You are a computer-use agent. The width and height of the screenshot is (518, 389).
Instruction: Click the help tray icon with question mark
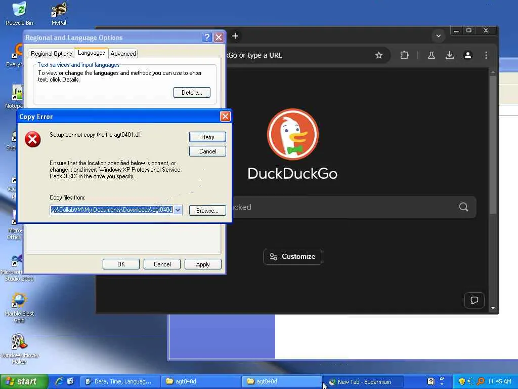click(430, 381)
